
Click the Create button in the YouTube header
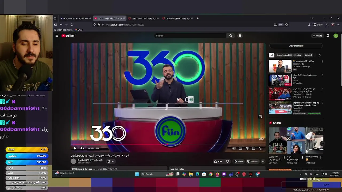click(x=317, y=36)
